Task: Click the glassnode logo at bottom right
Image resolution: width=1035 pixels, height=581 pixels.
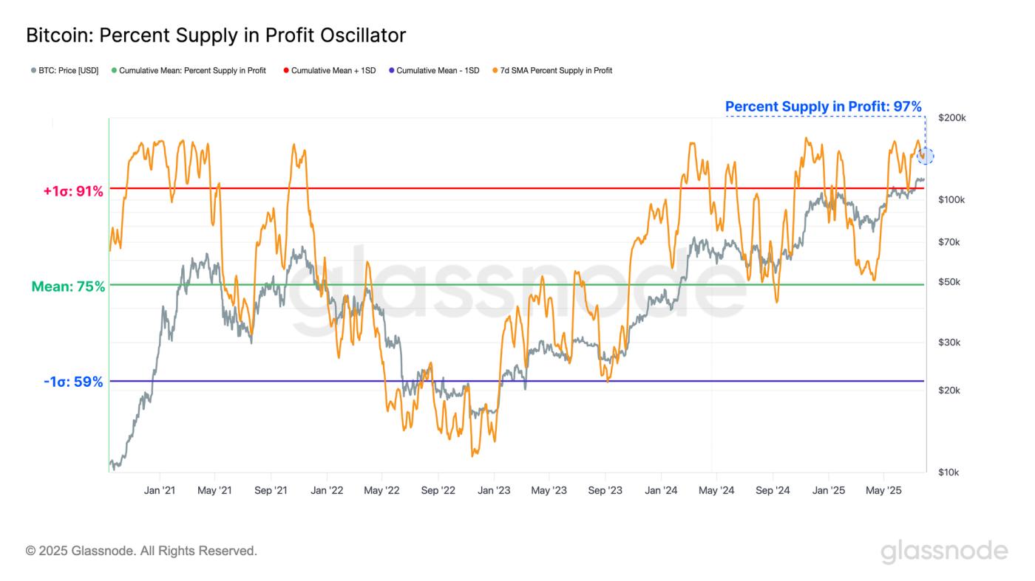Action: pos(944,551)
